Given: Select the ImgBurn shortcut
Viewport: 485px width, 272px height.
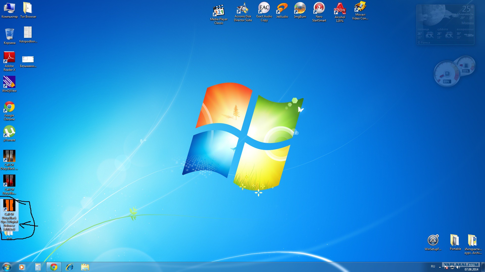Looking at the screenshot, I should [x=300, y=10].
